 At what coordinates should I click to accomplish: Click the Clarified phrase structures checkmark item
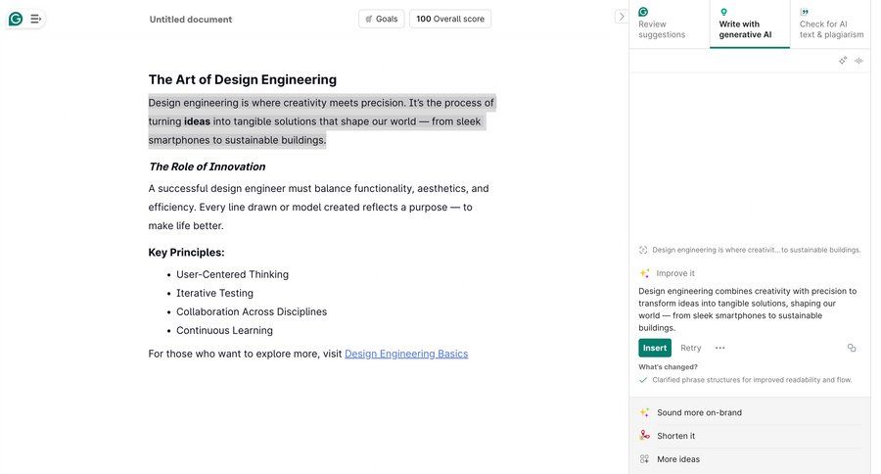point(746,380)
